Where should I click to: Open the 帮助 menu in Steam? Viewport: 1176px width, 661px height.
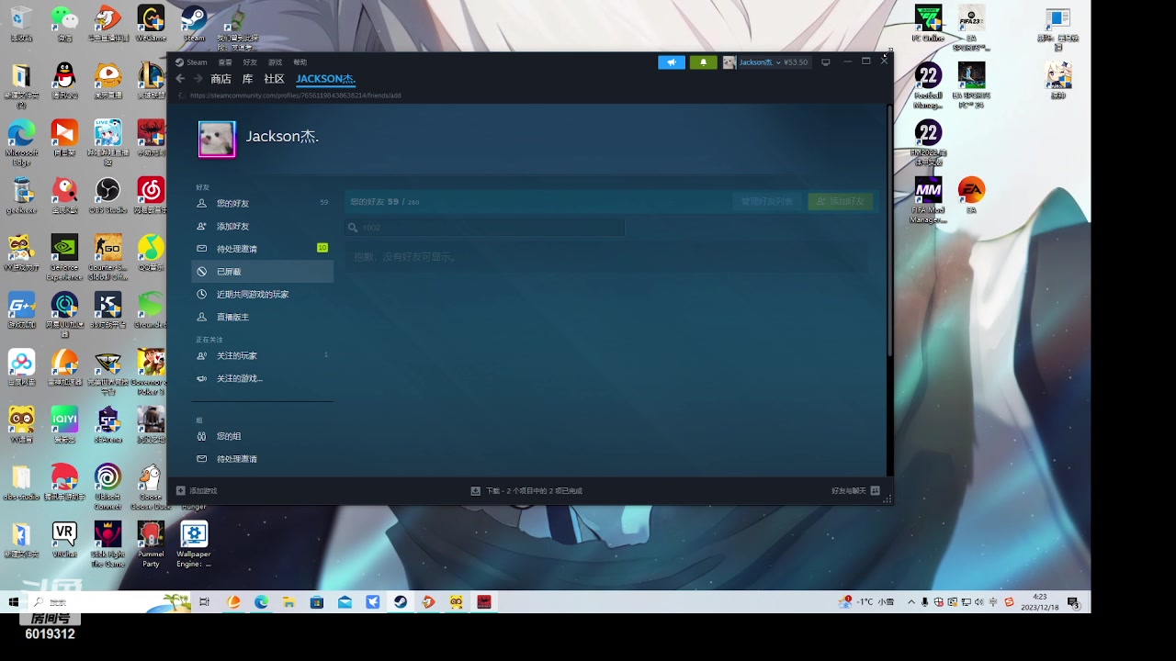coord(300,62)
